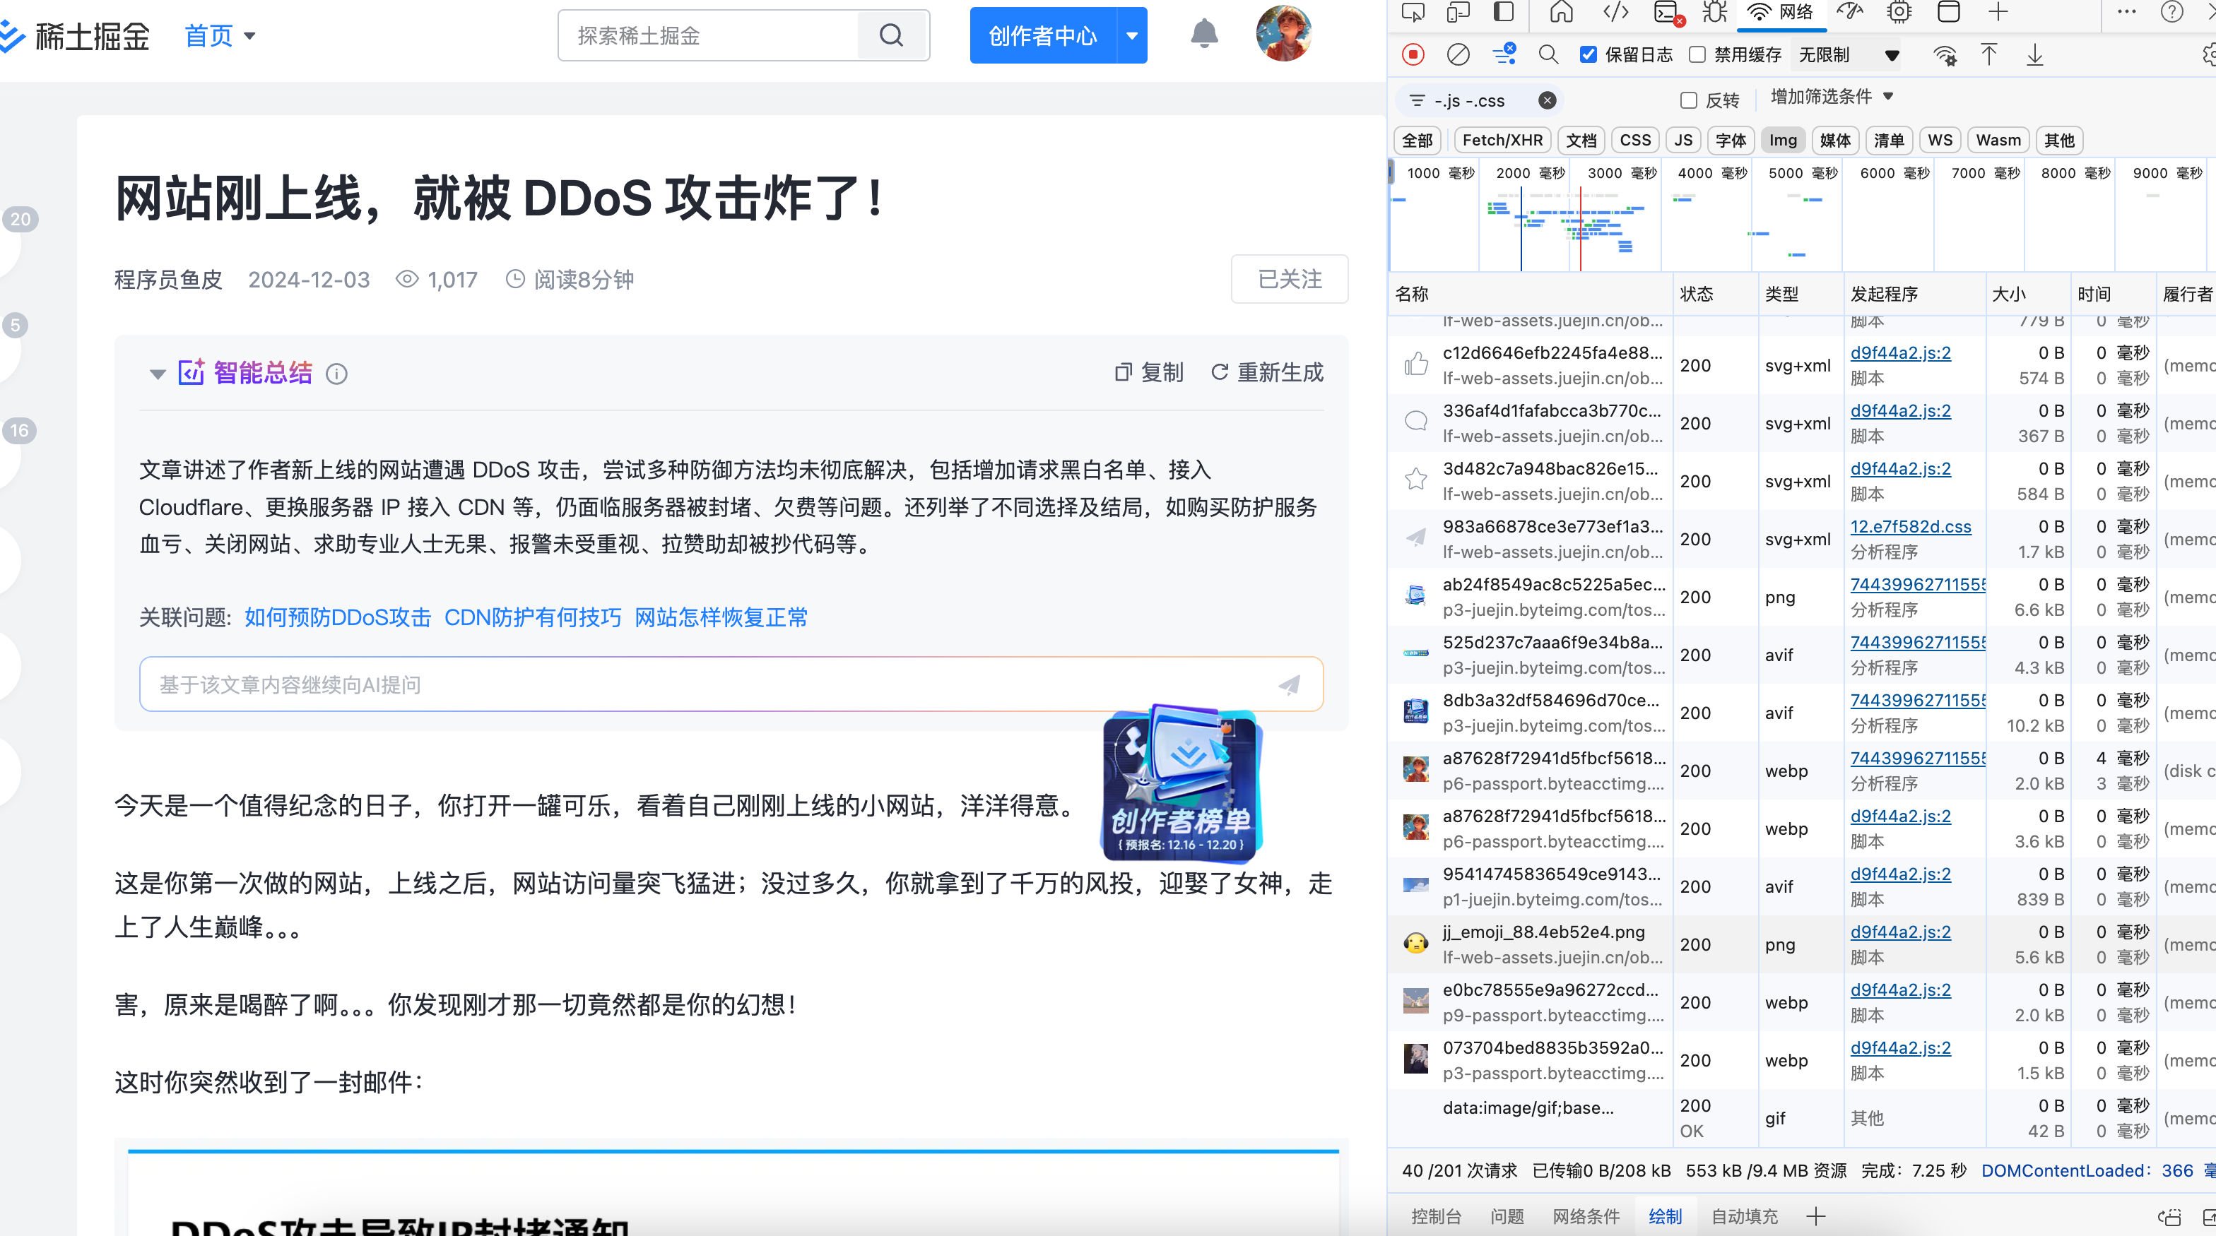The width and height of the screenshot is (2216, 1236).
Task: Click the info icon beside 智能总结
Action: 336,374
